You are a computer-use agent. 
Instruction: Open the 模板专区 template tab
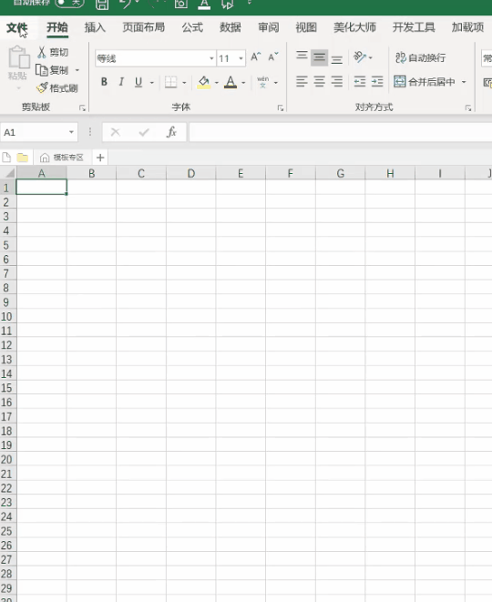coord(62,158)
